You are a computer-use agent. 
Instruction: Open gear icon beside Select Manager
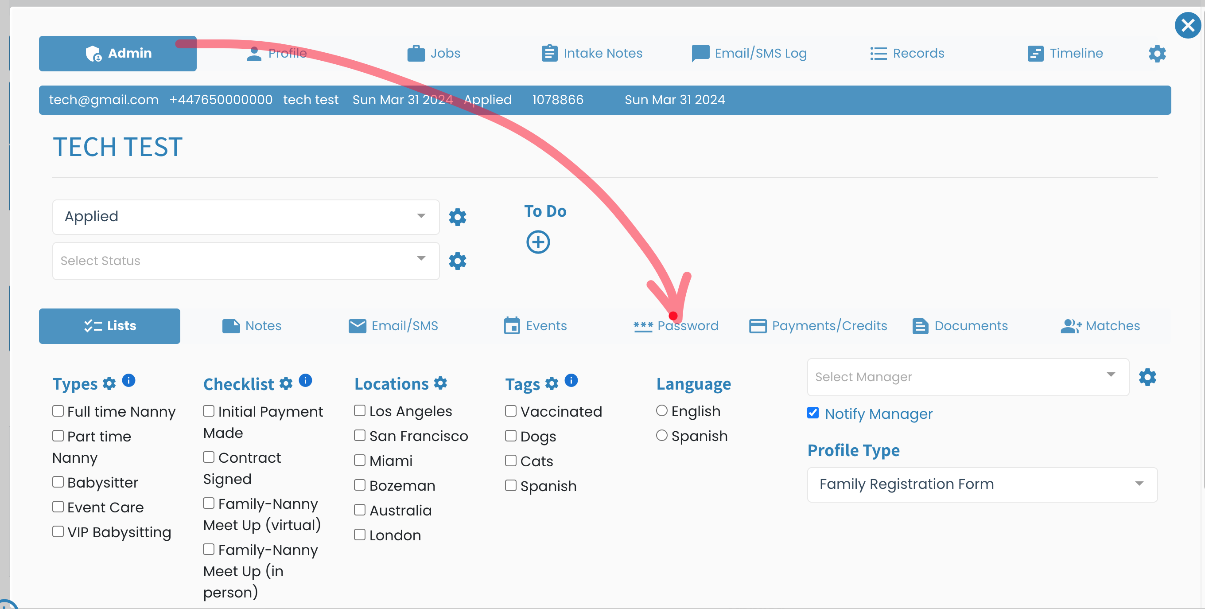1147,377
